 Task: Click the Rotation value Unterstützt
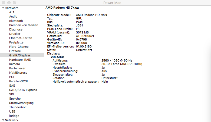[x=110, y=78]
